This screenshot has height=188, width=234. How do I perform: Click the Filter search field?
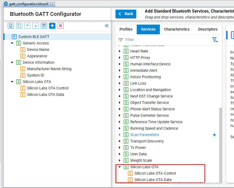pos(164,40)
